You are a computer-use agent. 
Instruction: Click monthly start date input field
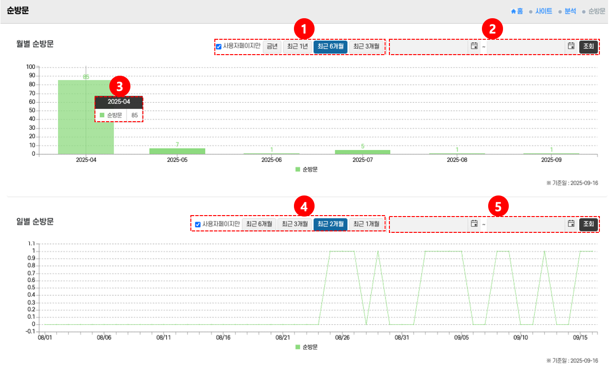click(429, 46)
